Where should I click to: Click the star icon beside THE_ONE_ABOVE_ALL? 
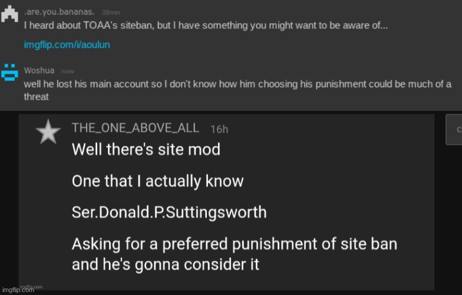(48, 133)
